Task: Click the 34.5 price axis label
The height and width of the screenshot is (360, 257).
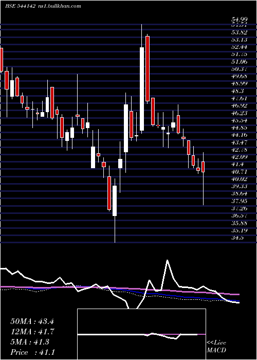Action: [237, 238]
